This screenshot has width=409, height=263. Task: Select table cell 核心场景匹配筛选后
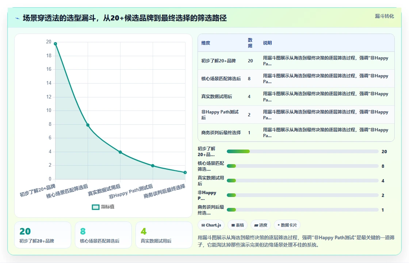[x=221, y=79]
